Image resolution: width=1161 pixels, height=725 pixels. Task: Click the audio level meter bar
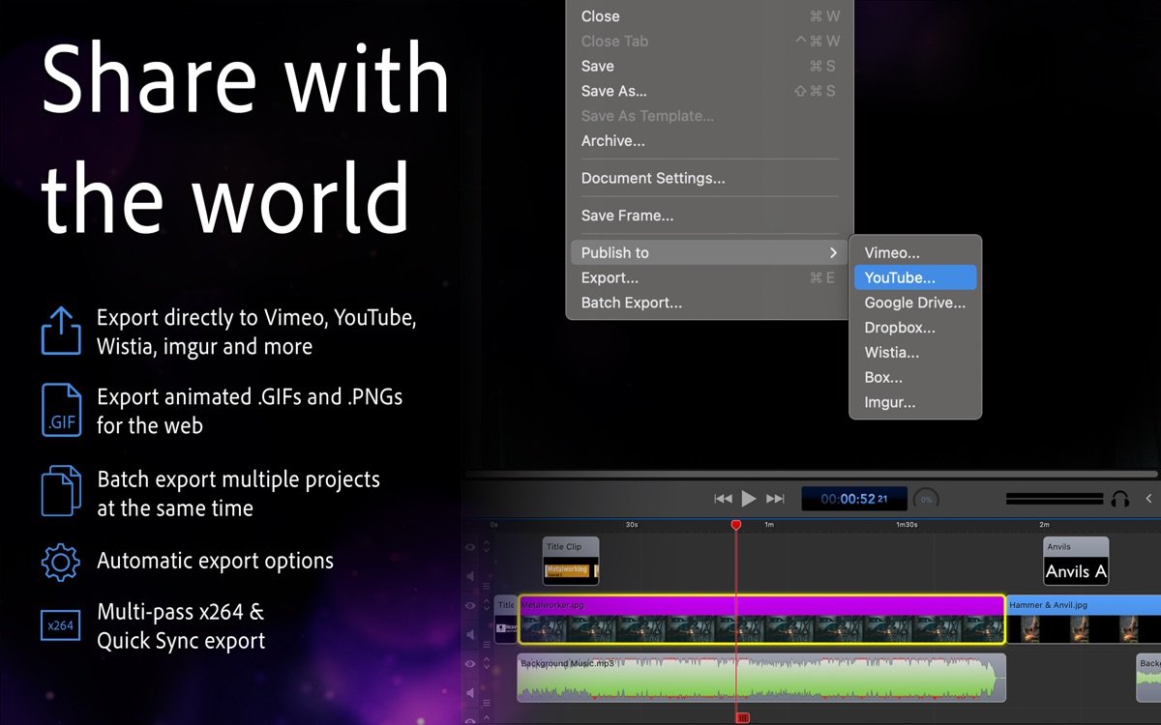tap(1054, 500)
